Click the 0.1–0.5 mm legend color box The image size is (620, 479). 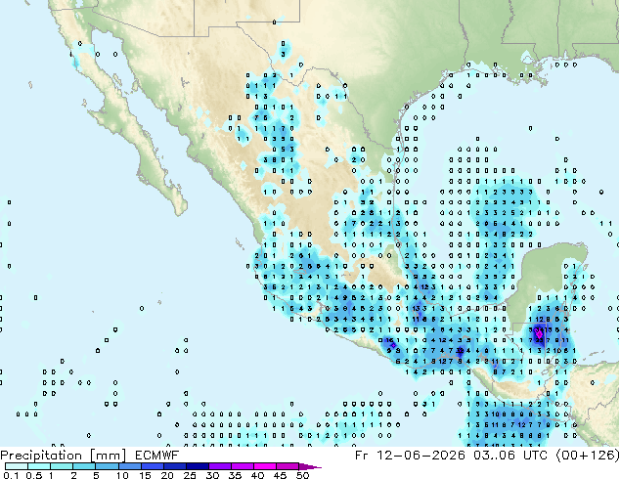pos(17,466)
